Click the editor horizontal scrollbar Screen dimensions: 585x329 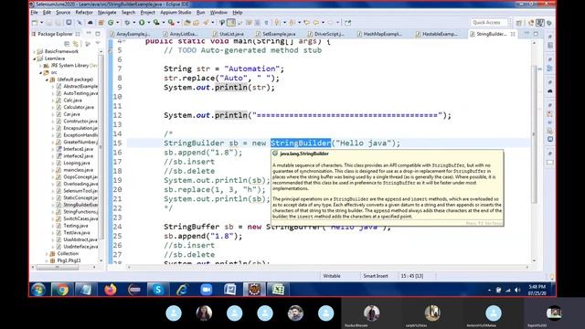click(328, 267)
